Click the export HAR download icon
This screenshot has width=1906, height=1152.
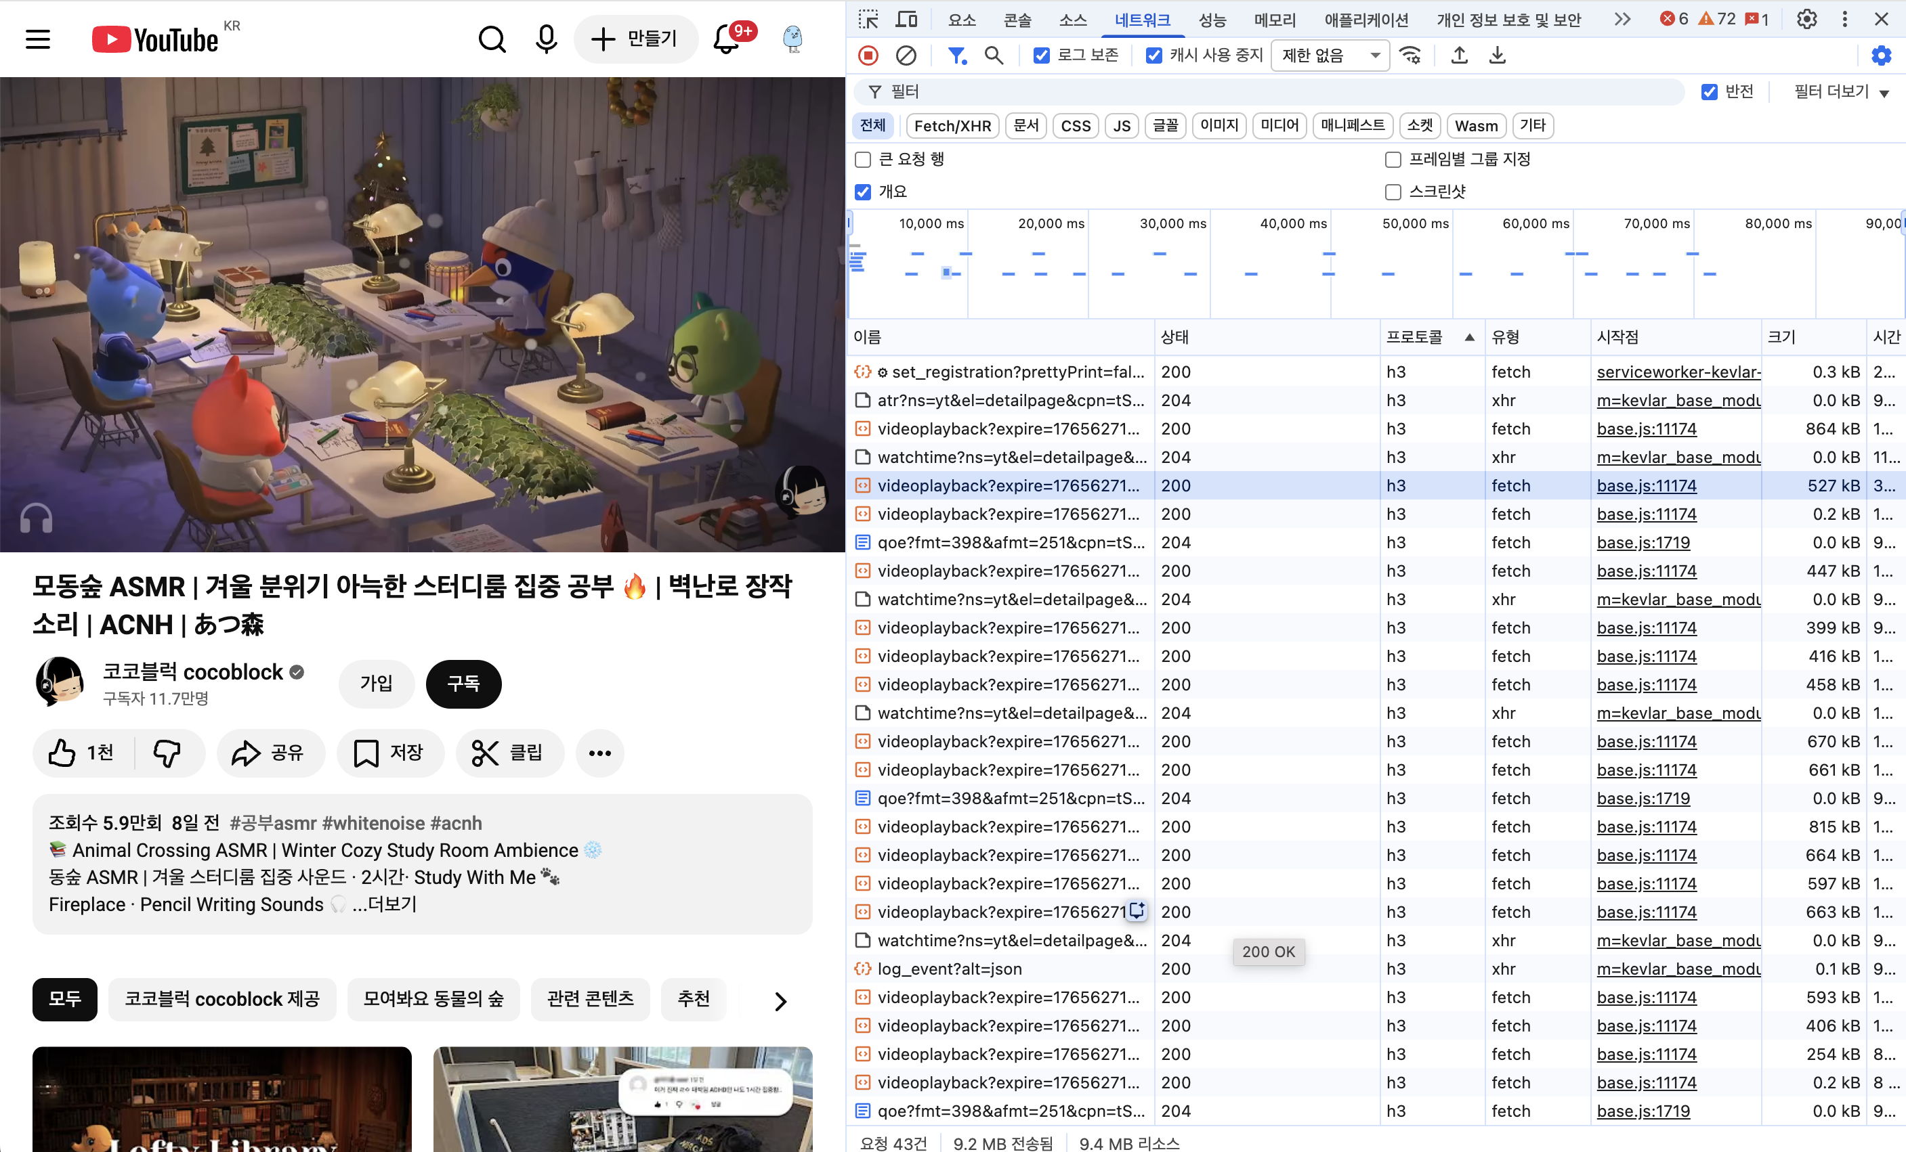(x=1498, y=56)
